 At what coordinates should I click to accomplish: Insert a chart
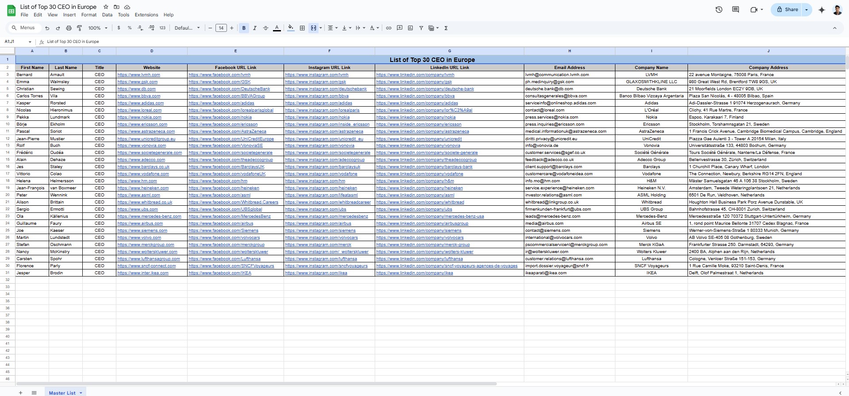410,28
